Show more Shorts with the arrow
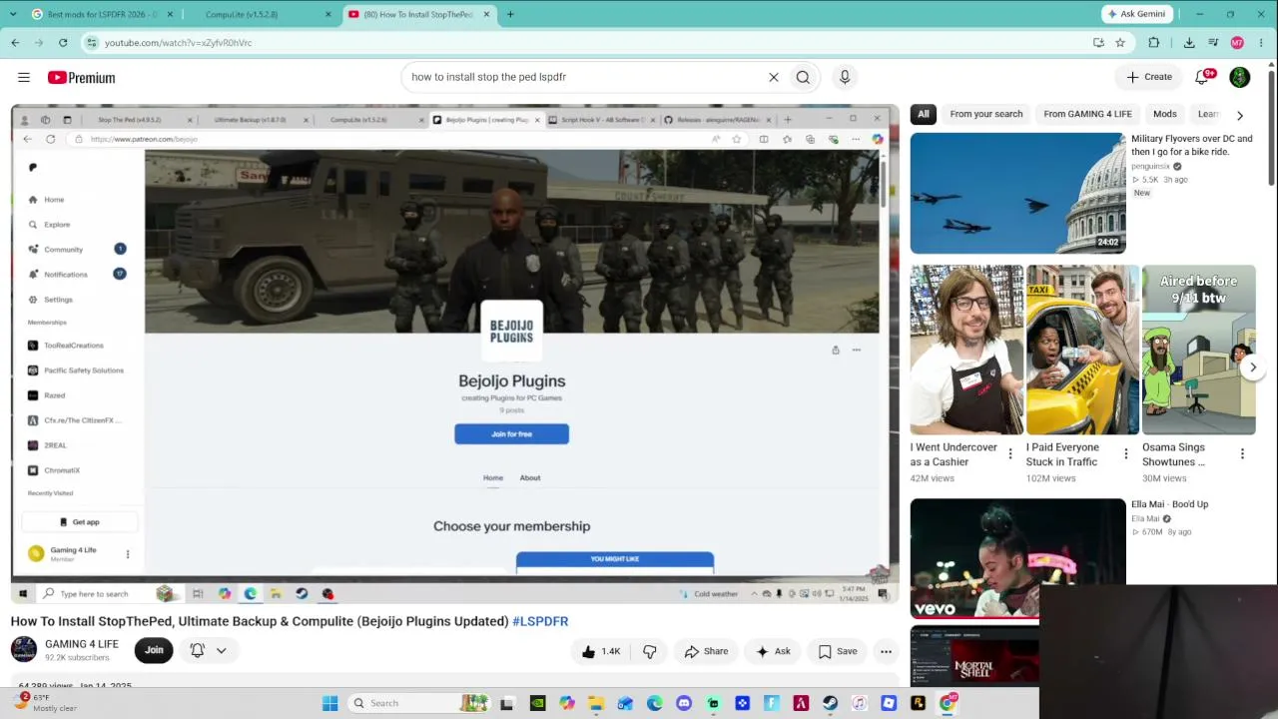This screenshot has width=1278, height=719. point(1253,367)
